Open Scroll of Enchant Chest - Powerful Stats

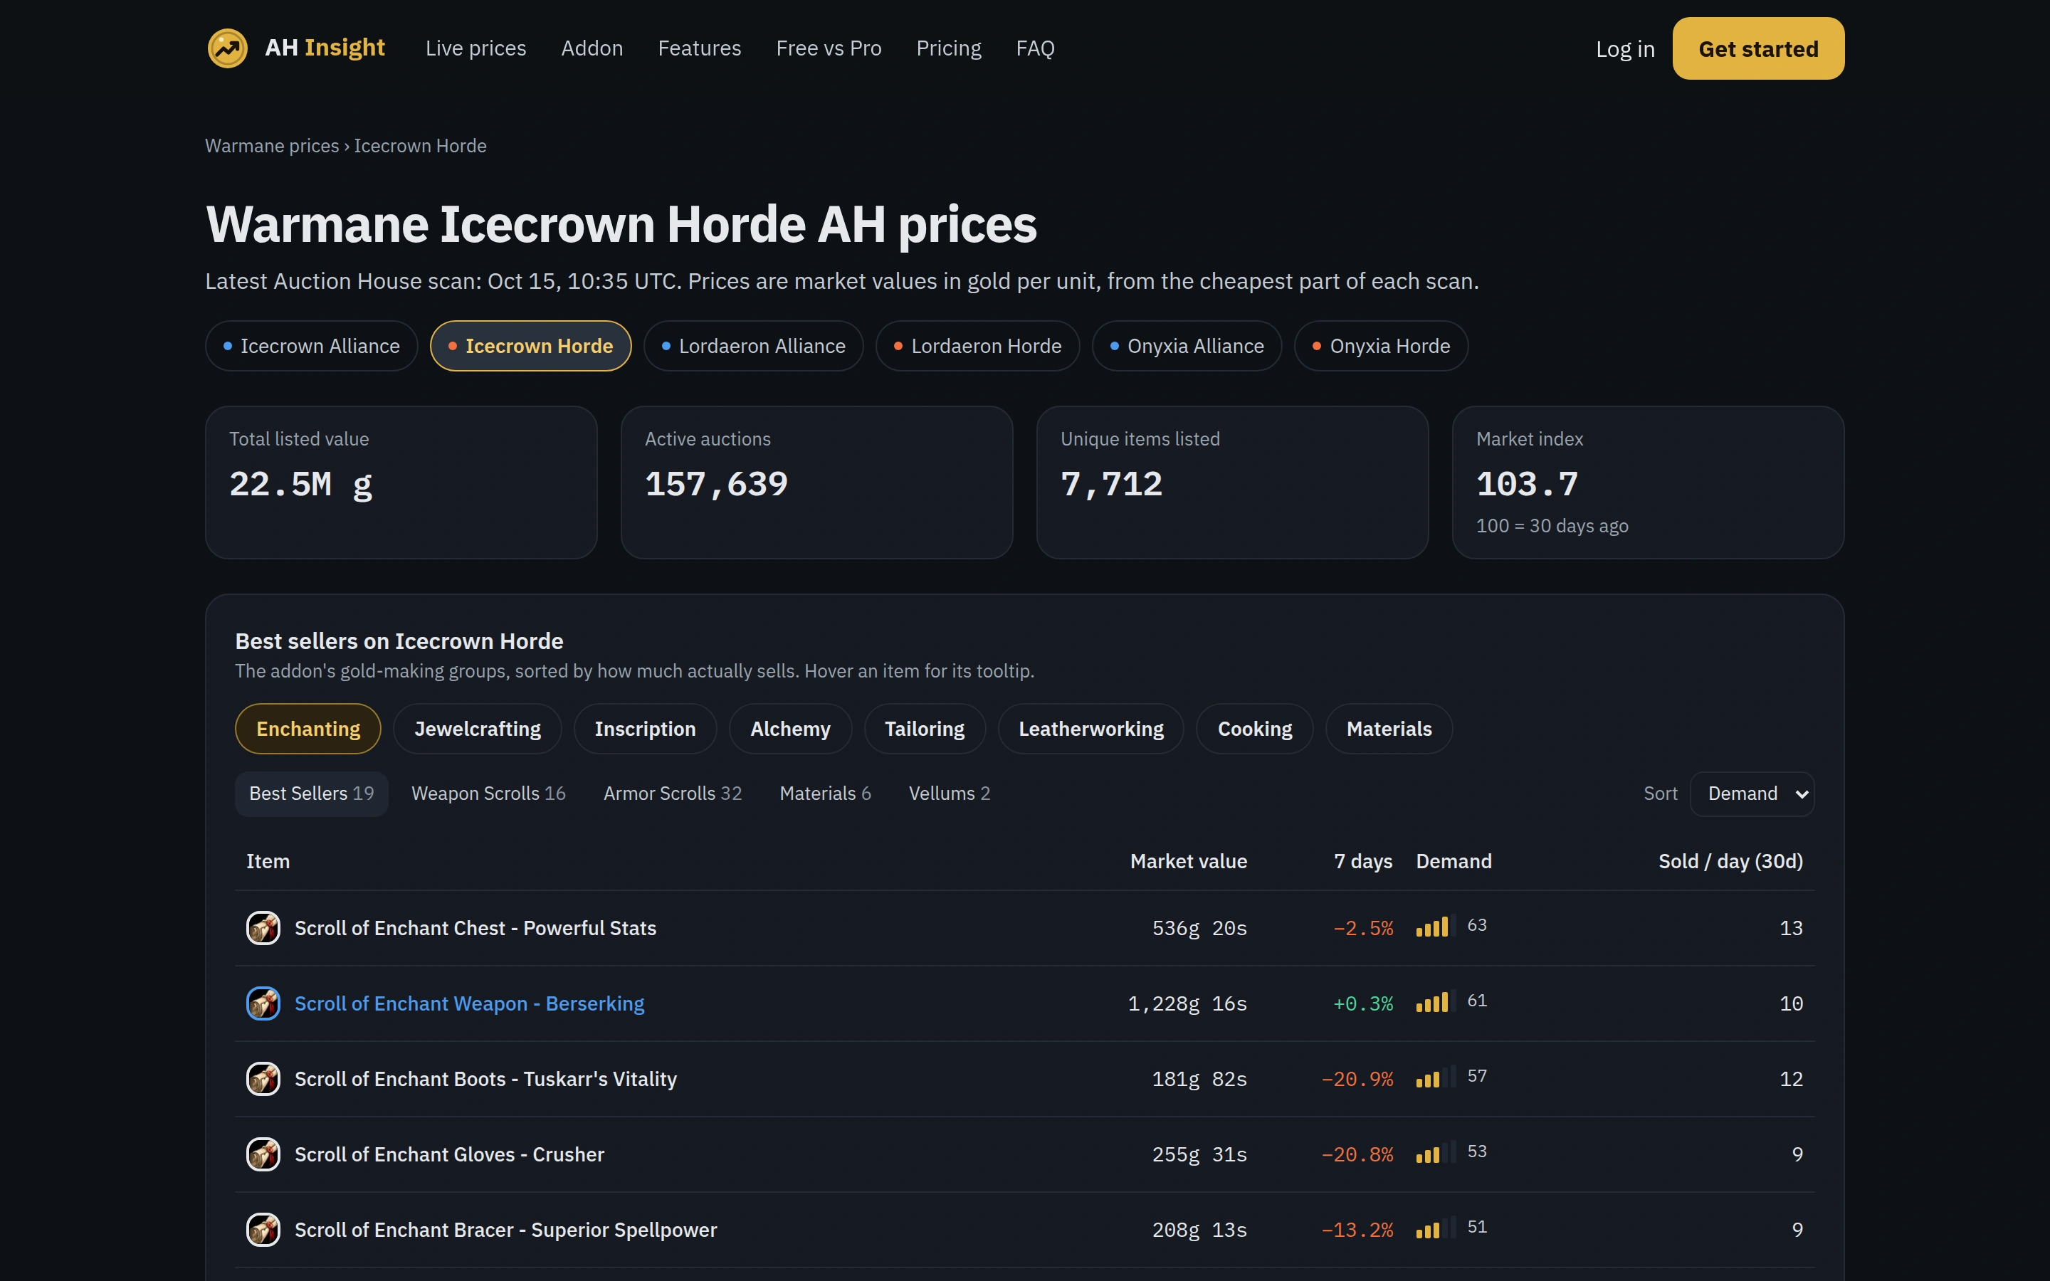(475, 928)
